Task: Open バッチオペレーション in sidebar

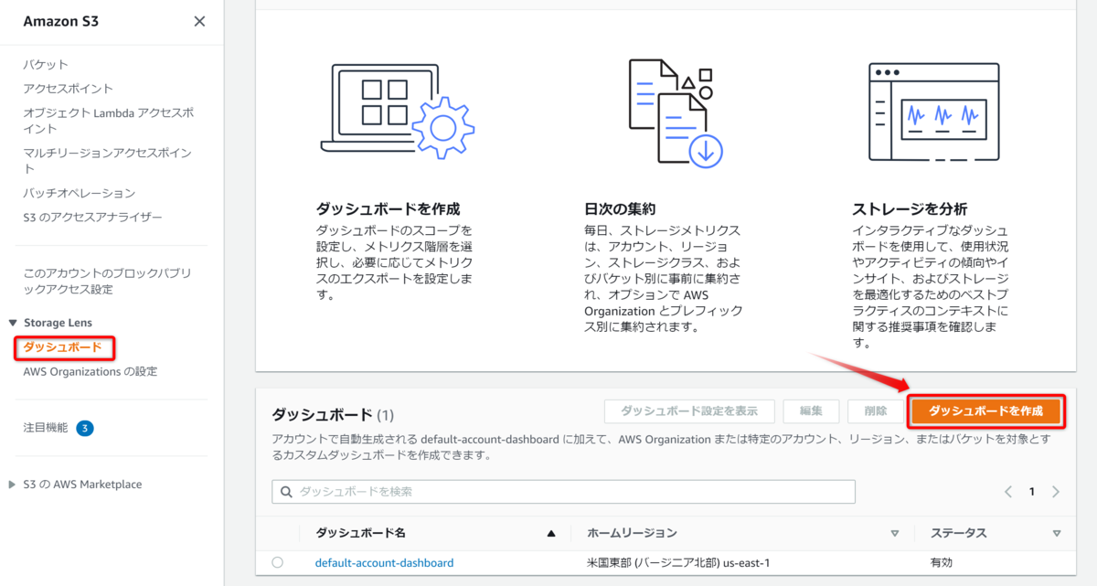Action: [x=80, y=193]
